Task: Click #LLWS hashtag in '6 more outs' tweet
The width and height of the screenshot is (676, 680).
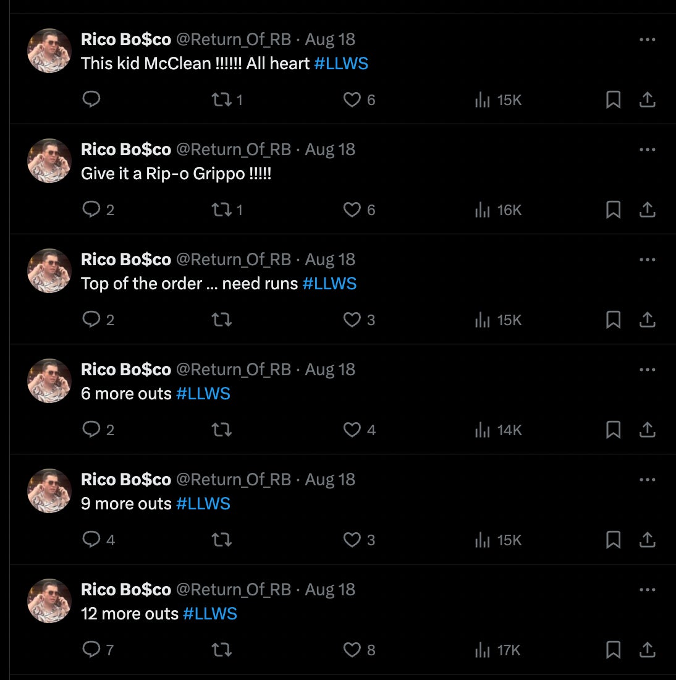Action: pos(203,394)
